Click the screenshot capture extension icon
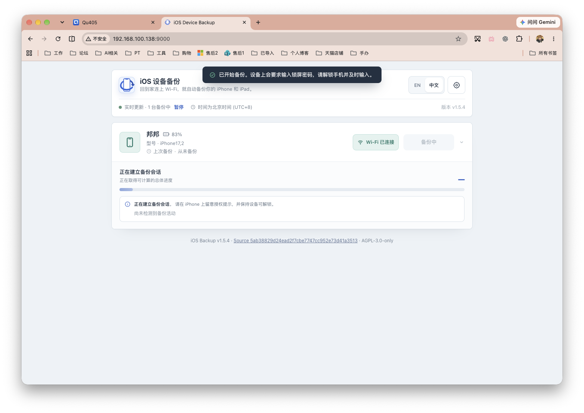The height and width of the screenshot is (413, 584). coord(478,39)
